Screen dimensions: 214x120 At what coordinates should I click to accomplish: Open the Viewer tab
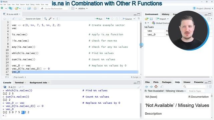(187, 82)
